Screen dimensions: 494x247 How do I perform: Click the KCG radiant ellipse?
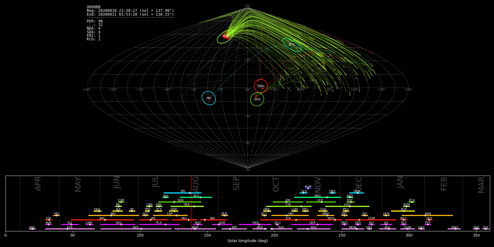click(292, 45)
